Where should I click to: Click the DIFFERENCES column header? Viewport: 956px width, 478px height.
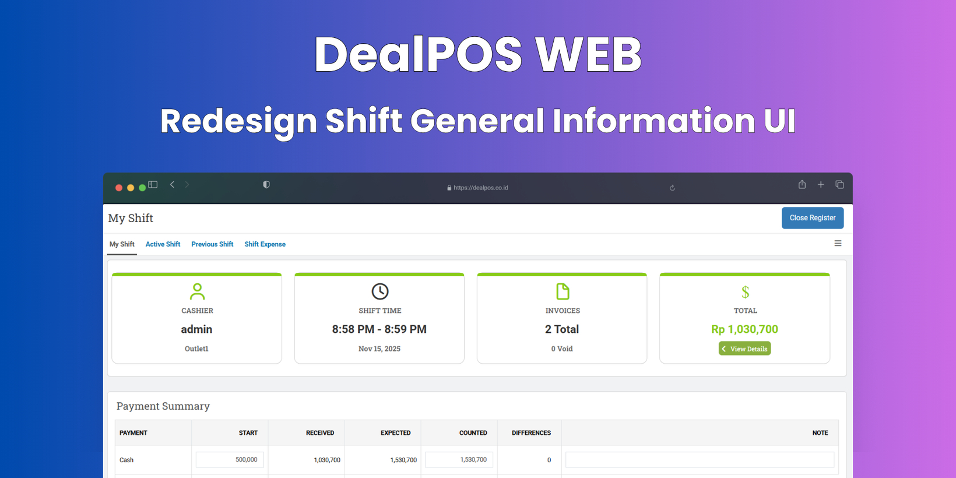[531, 433]
